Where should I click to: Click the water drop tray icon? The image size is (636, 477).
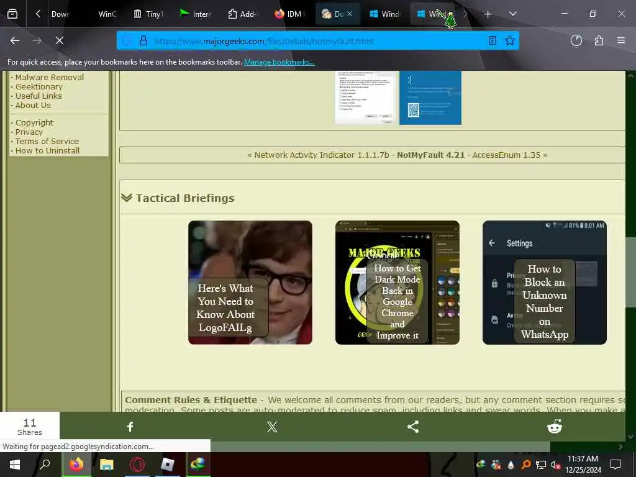coord(511,465)
